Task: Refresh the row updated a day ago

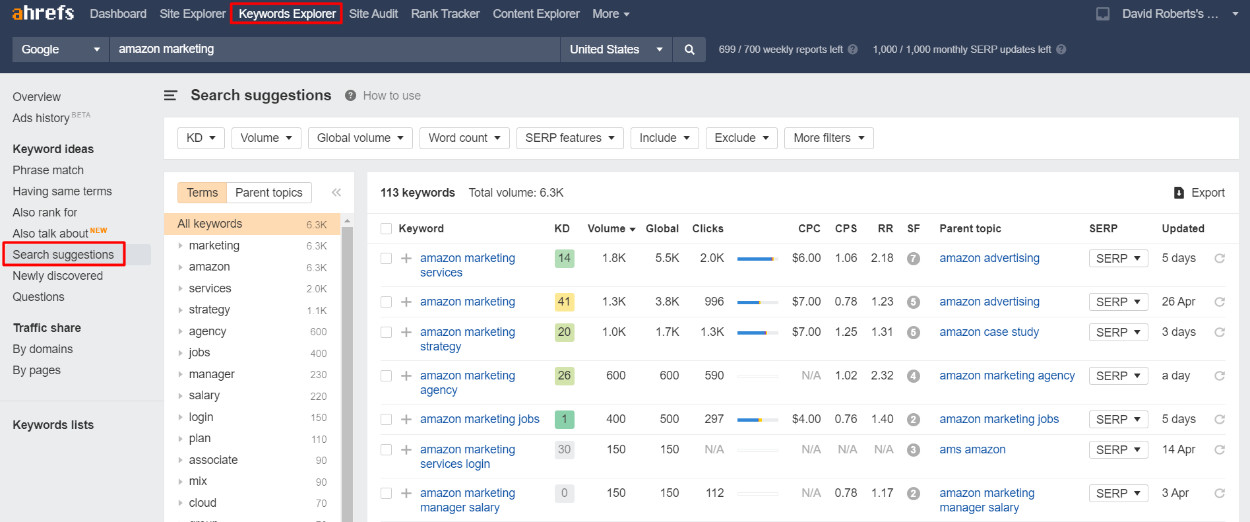Action: tap(1220, 375)
